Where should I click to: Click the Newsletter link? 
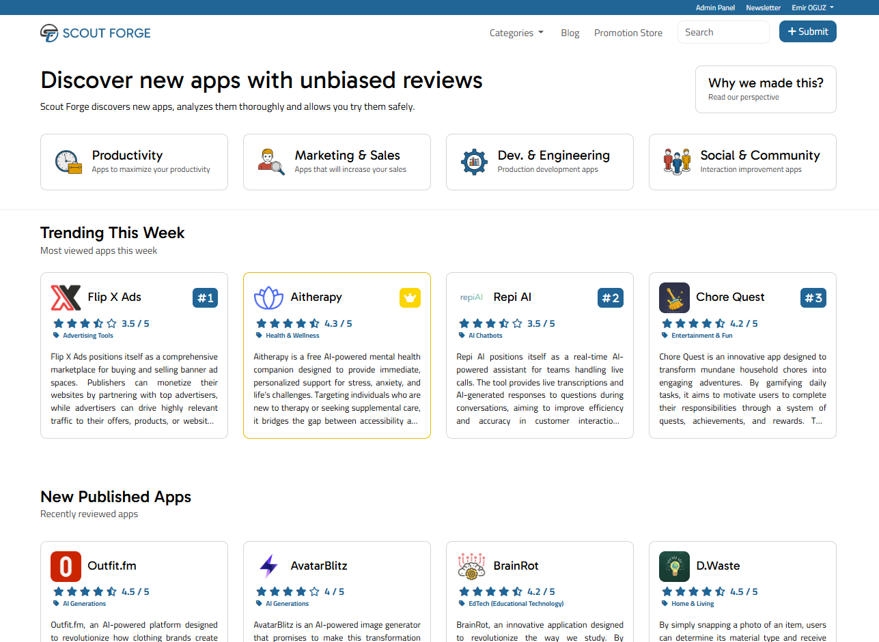coord(763,8)
